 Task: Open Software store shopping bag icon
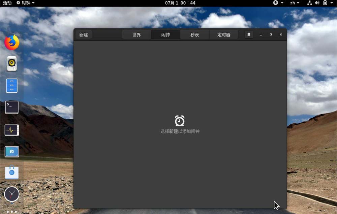(x=12, y=173)
